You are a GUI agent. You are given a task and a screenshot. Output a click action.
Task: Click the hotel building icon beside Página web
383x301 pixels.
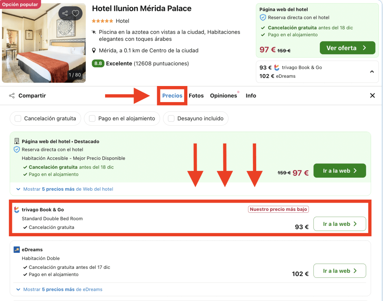pyautogui.click(x=16, y=141)
